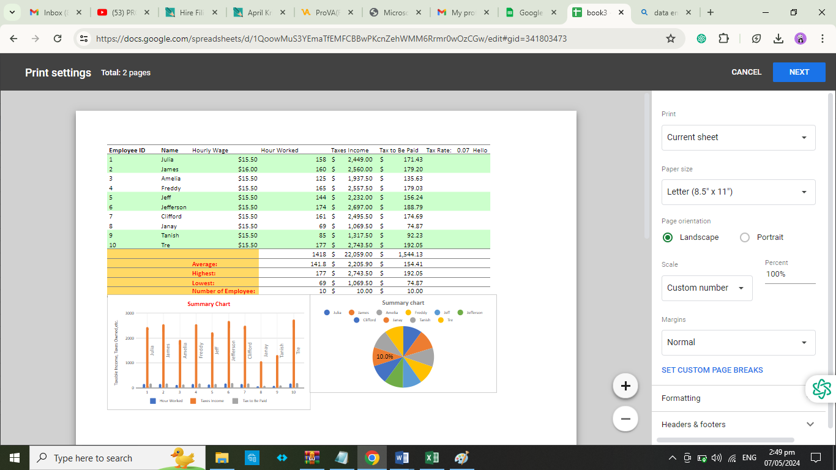
Task: Click the Summary Chart bar chart preview
Action: coord(209,352)
